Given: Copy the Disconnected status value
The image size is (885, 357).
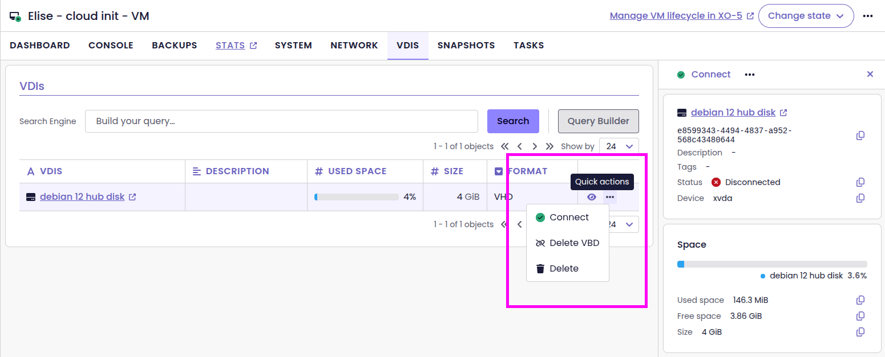Looking at the screenshot, I should pyautogui.click(x=860, y=182).
